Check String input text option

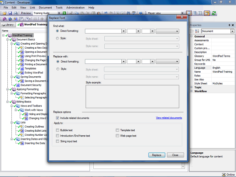pyautogui.click(x=58, y=141)
